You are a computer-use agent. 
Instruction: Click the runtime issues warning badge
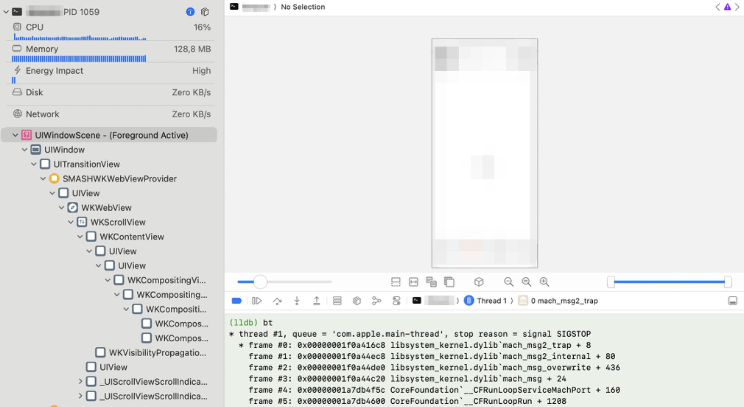pyautogui.click(x=727, y=7)
